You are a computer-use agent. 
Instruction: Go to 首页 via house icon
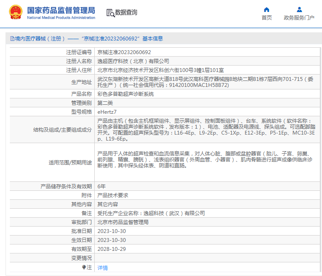click(267, 10)
